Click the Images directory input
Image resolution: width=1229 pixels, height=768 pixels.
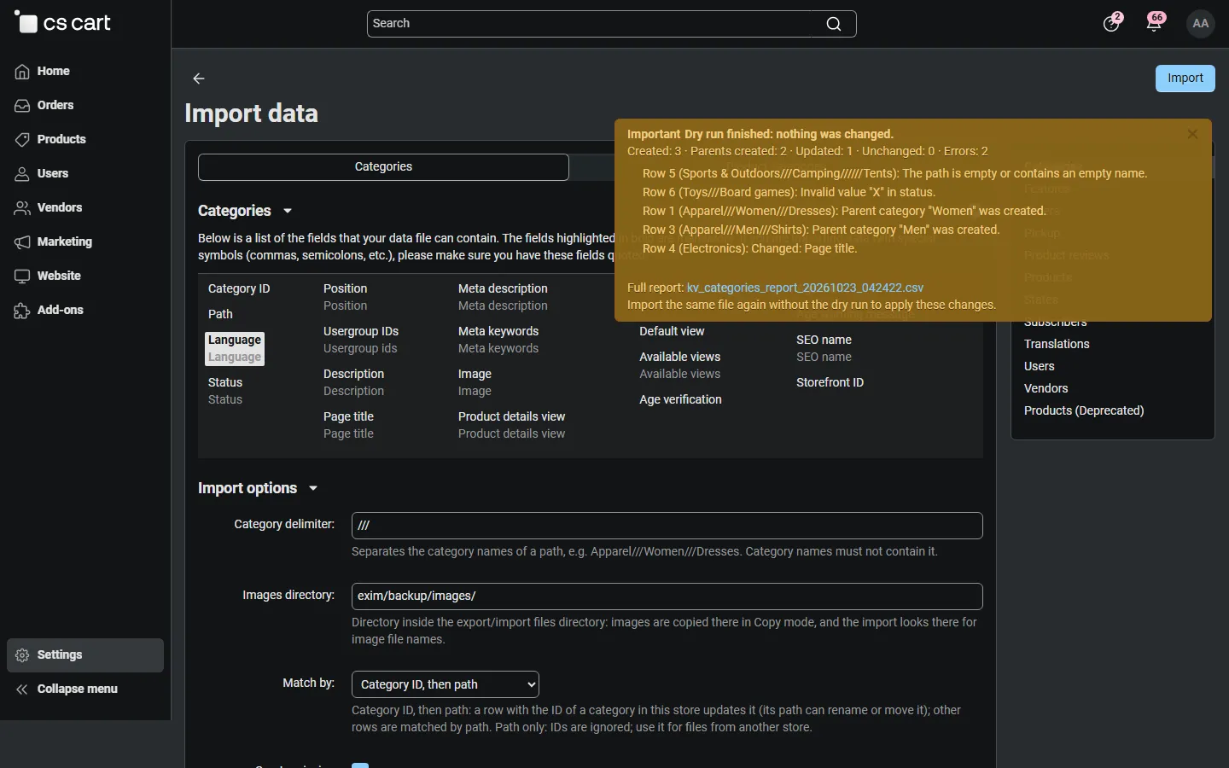pyautogui.click(x=667, y=596)
